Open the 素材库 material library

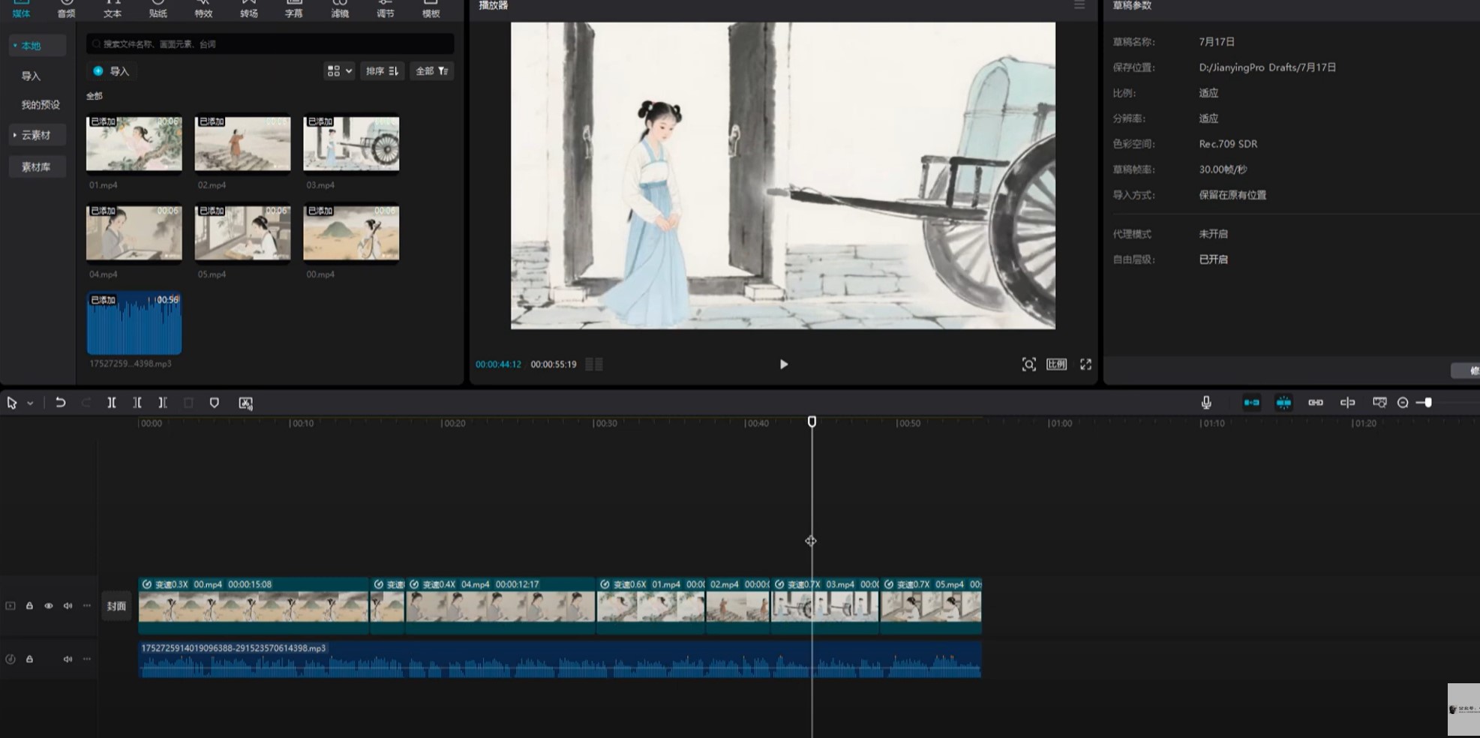click(x=36, y=166)
